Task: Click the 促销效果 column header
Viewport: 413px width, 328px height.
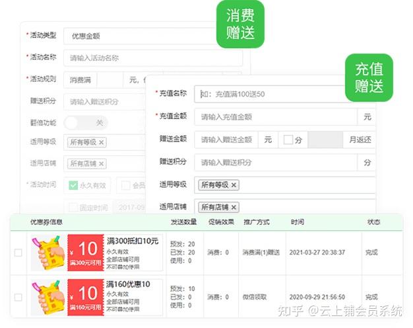Action: click(x=221, y=222)
